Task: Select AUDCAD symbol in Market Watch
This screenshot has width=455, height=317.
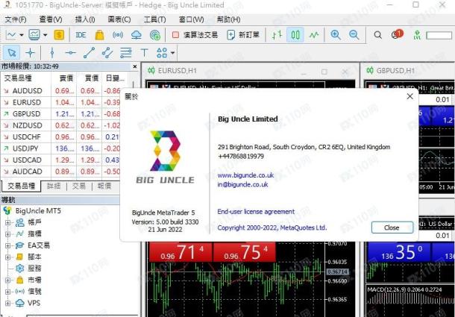Action: point(28,172)
